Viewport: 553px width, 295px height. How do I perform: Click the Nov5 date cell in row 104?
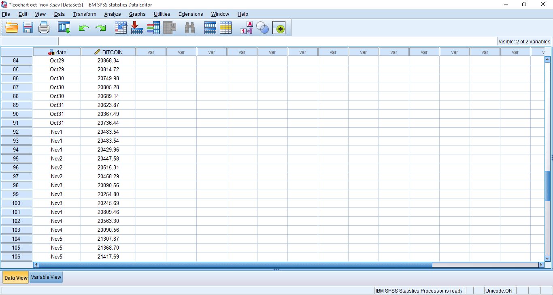tap(57, 239)
